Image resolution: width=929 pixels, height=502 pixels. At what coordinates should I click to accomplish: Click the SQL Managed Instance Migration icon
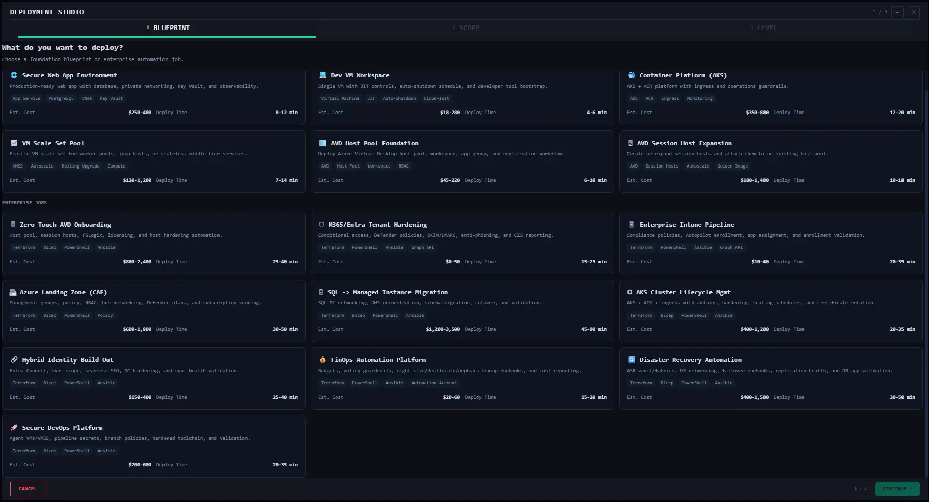(x=321, y=292)
